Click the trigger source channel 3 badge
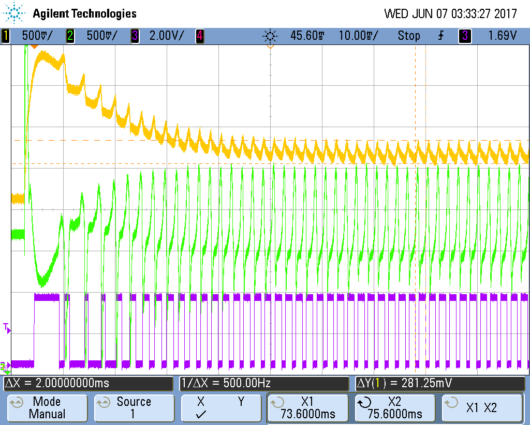 [465, 36]
